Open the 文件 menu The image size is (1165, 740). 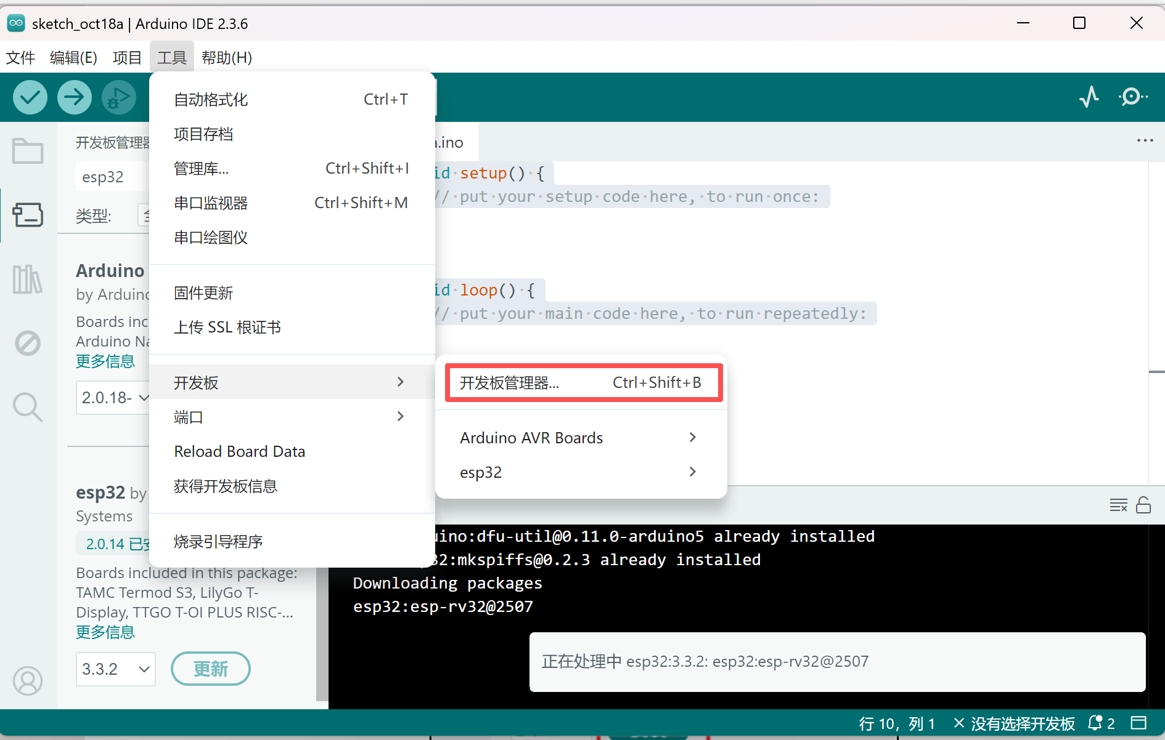[x=20, y=57]
